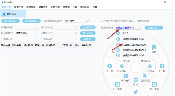Viewport: 175px width, 96px height.
Task: Open the 设置 tab
Action: (95, 7)
